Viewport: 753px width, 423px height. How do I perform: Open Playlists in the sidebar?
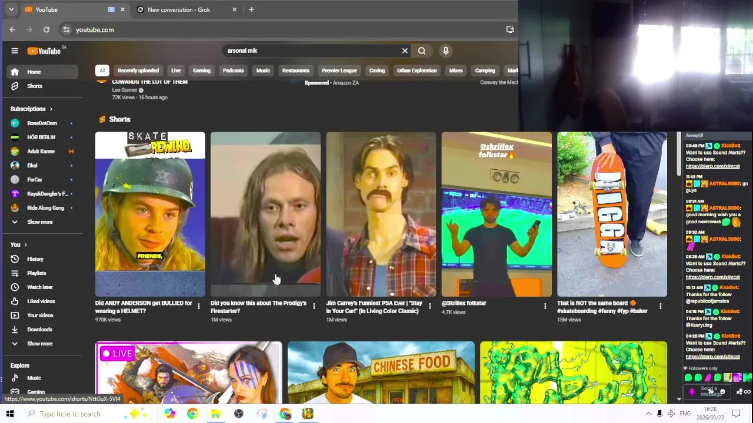(x=41, y=273)
